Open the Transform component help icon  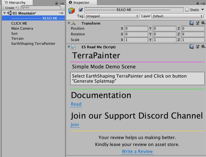(192, 23)
